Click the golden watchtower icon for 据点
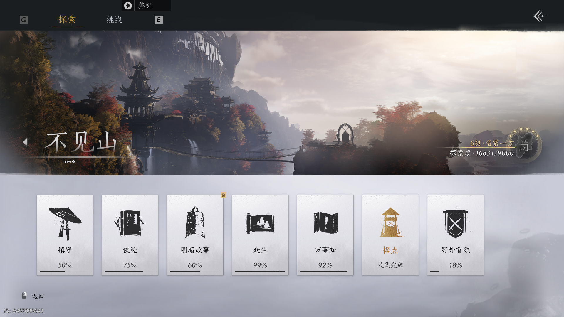This screenshot has width=564, height=317. pos(390,222)
